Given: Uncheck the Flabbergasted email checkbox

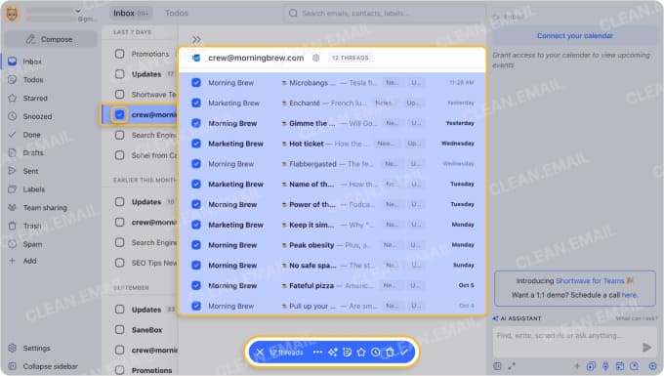Looking at the screenshot, I should click(196, 164).
